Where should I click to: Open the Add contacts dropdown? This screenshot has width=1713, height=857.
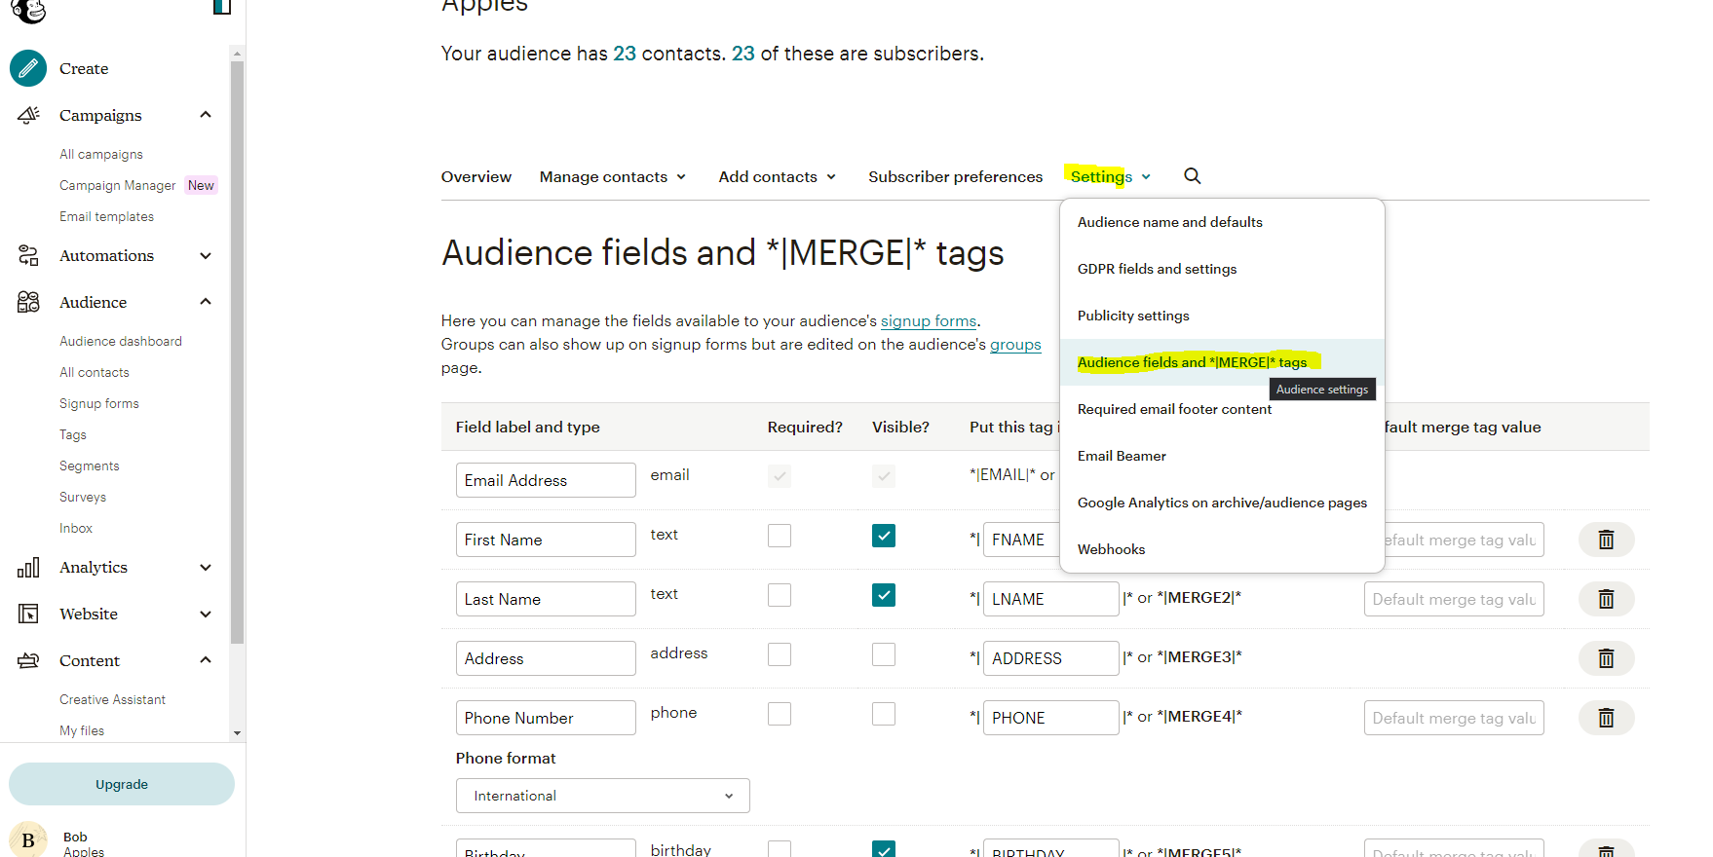click(778, 176)
